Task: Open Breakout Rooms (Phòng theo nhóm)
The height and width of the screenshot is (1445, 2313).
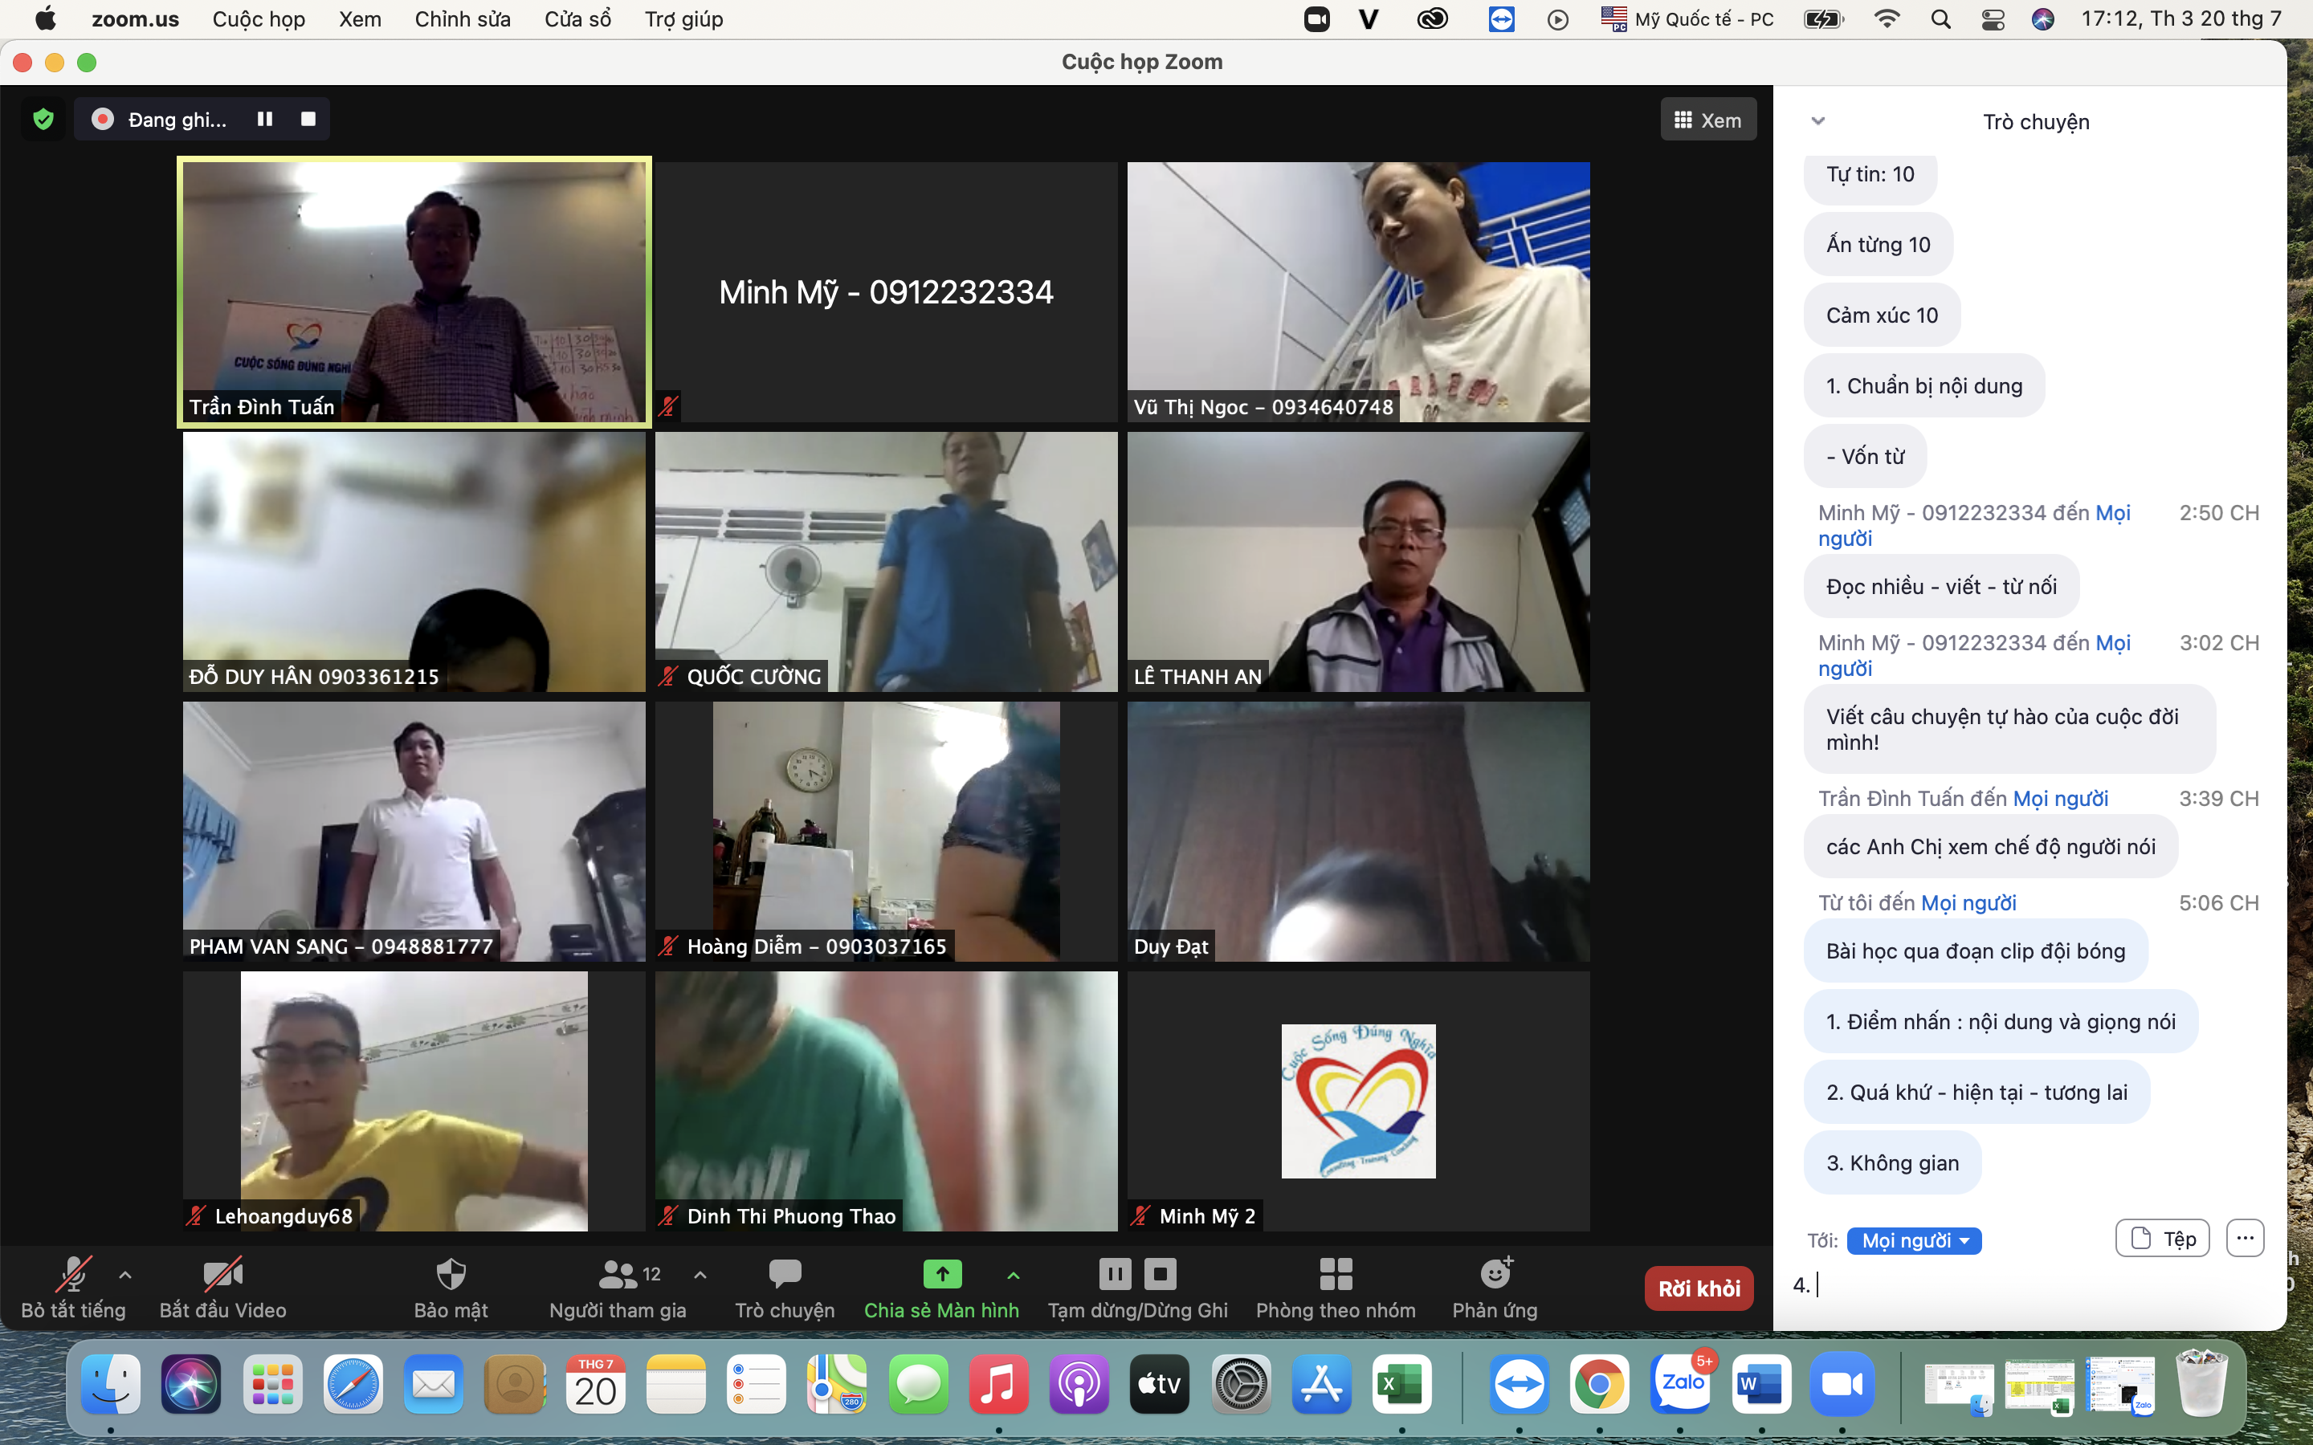Action: (x=1336, y=1274)
